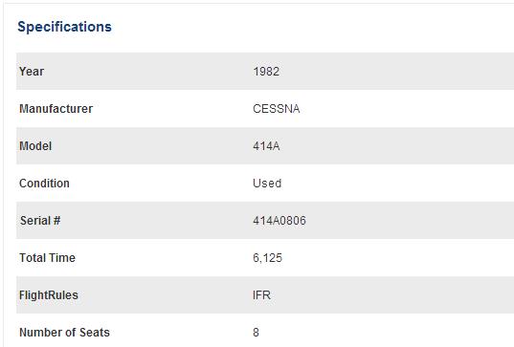Image resolution: width=514 pixels, height=347 pixels.
Task: Click the 414A model value
Action: click(266, 146)
